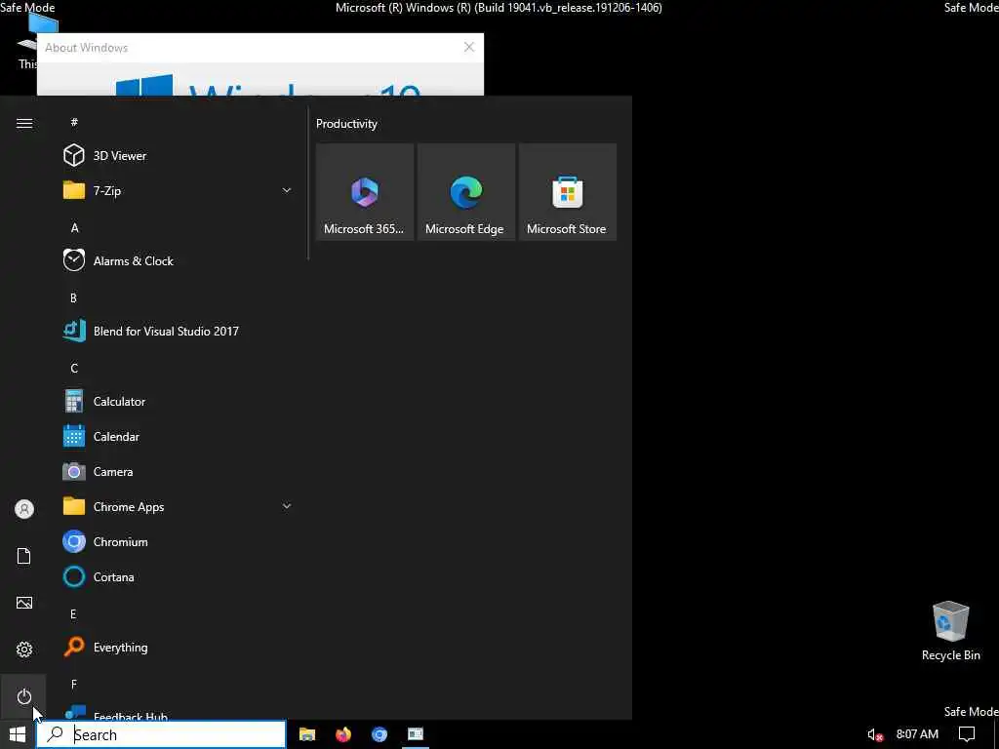Open 3D Viewer from the app list
Screen dimensions: 999x749
pos(179,155)
